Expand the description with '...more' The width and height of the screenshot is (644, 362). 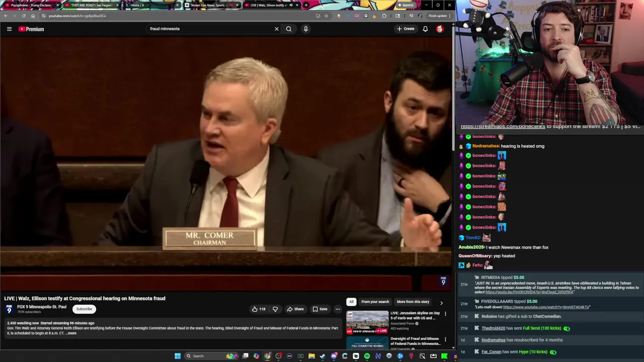(71, 333)
